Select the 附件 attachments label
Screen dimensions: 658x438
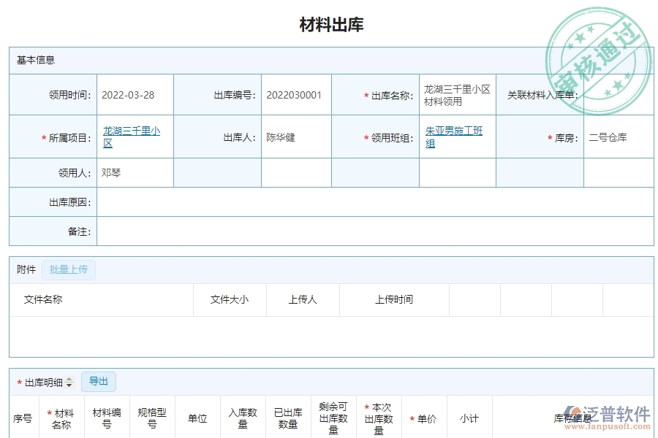[25, 269]
